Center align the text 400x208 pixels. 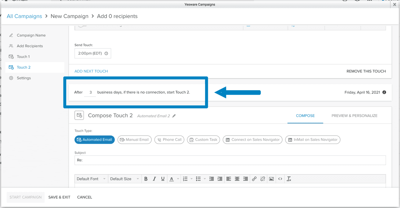(237, 179)
